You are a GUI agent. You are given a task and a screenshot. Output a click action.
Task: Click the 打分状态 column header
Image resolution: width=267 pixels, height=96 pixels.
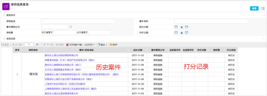231,50
